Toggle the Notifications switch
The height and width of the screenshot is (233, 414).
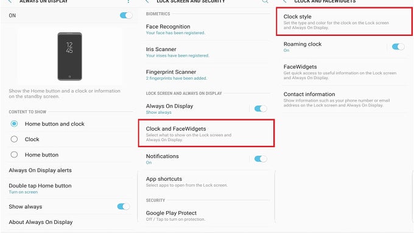click(x=261, y=159)
